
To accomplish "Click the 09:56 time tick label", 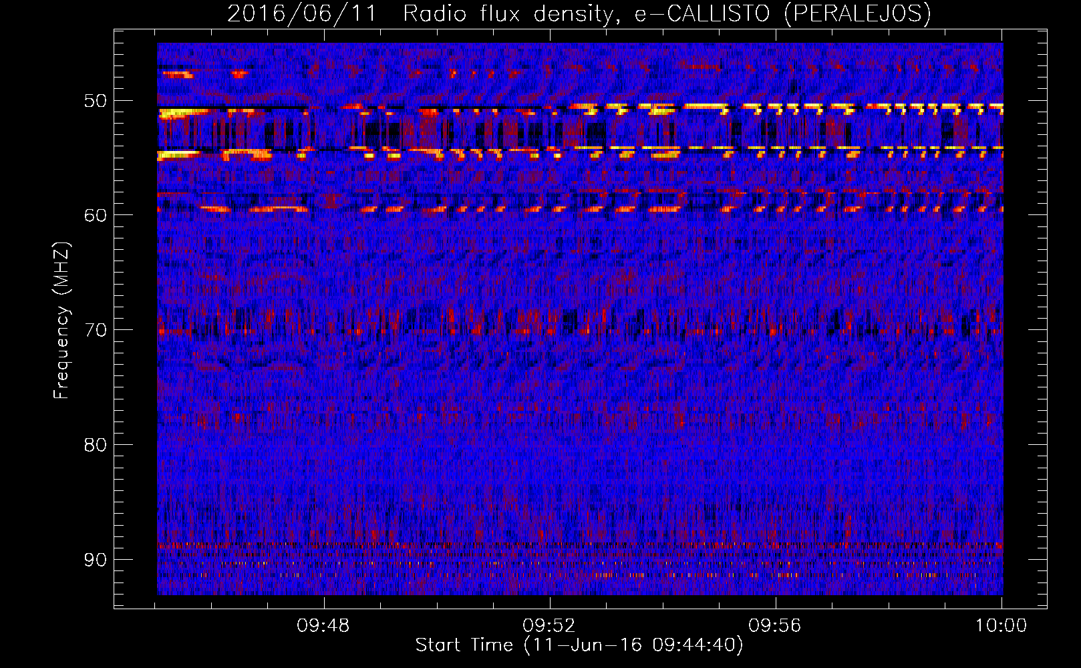I will pyautogui.click(x=775, y=626).
